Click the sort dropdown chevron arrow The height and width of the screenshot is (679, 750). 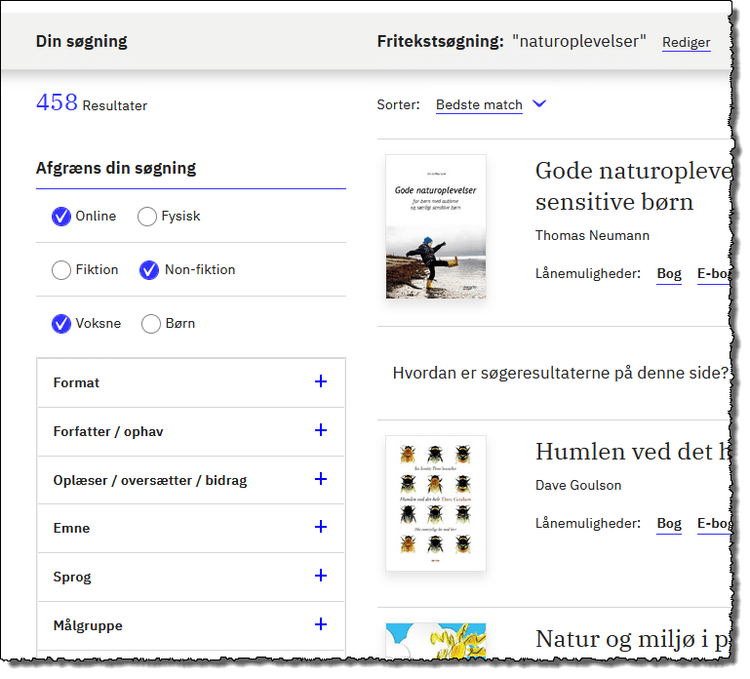539,104
